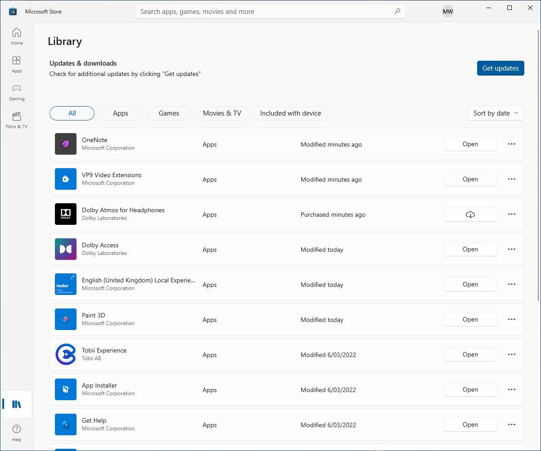Click the Dolby Atmos for Headphones icon
The width and height of the screenshot is (541, 451).
(x=66, y=214)
